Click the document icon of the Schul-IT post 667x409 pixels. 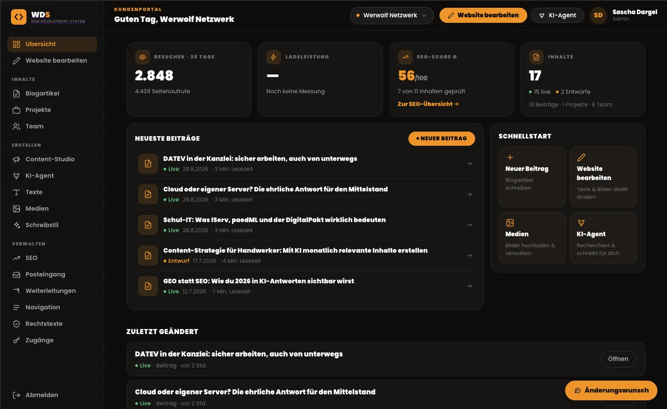click(148, 225)
